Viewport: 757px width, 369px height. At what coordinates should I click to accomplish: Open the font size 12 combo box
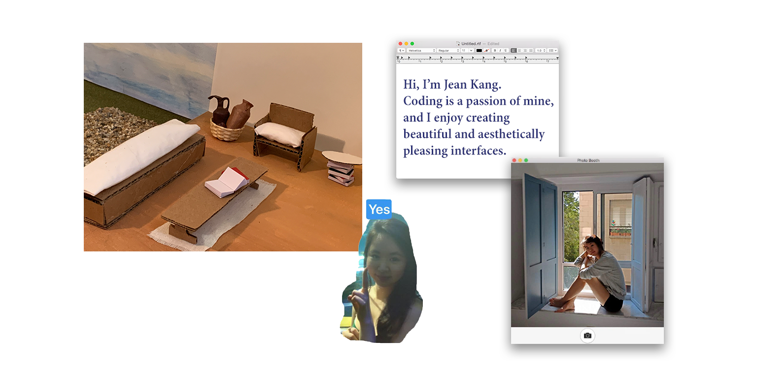(467, 51)
